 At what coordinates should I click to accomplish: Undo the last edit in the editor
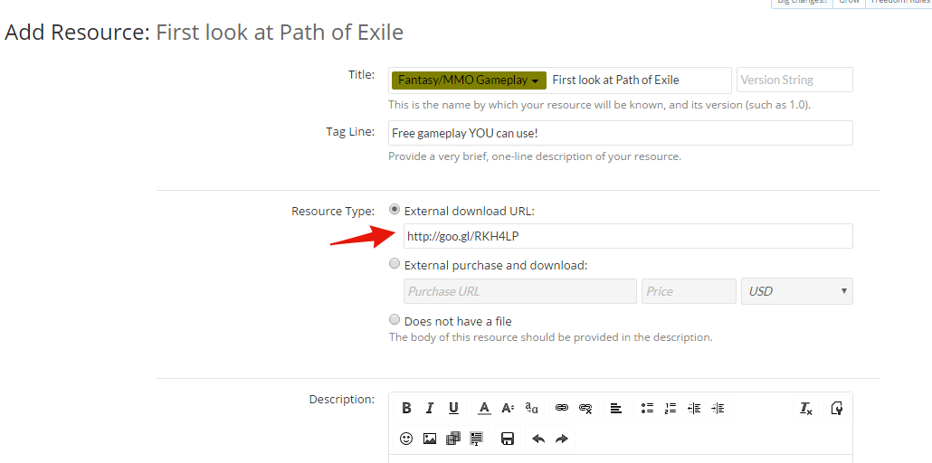point(538,439)
